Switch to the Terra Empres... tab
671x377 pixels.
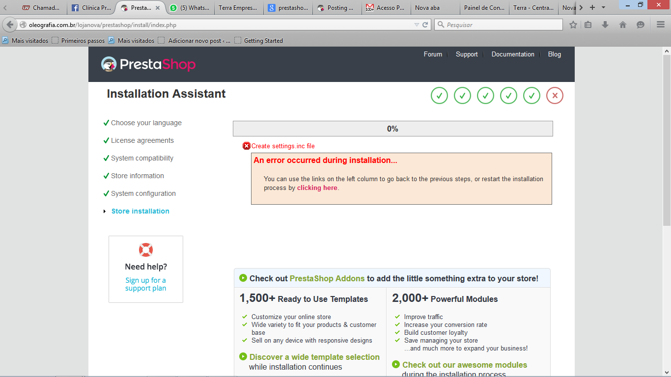tap(239, 8)
